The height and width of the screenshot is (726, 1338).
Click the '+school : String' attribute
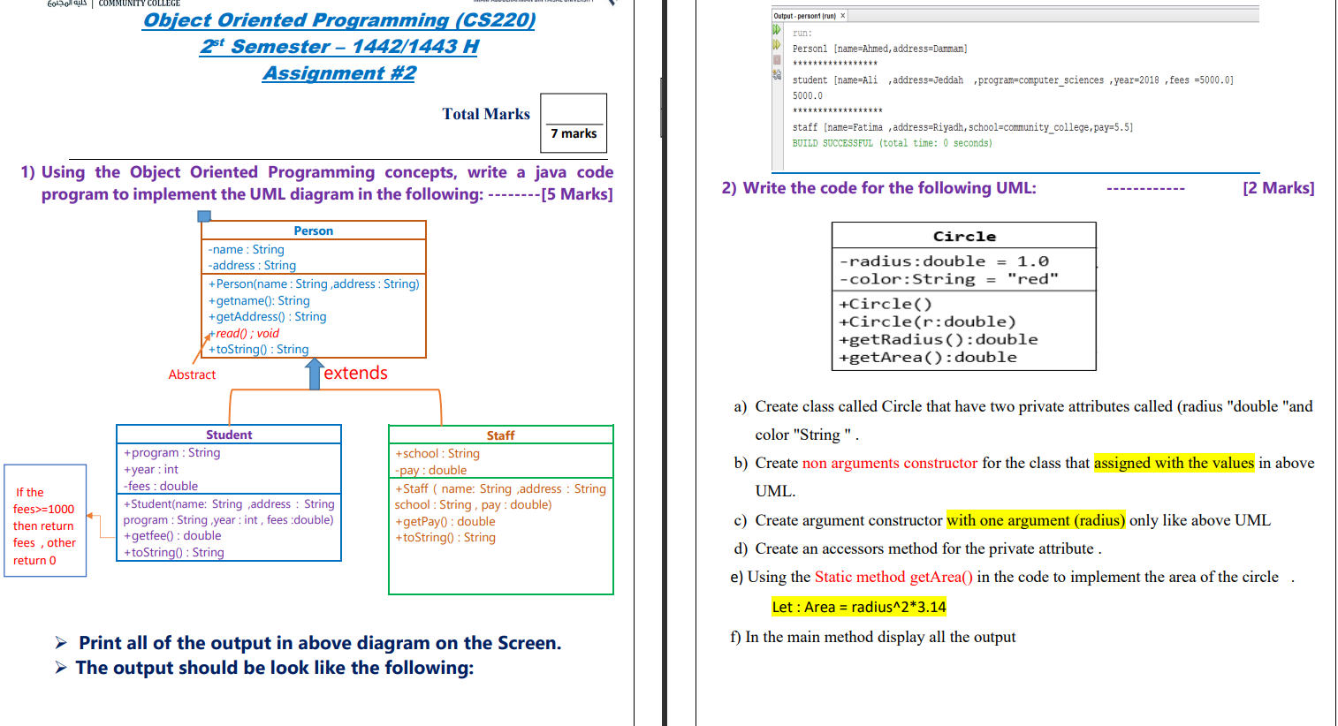437,454
